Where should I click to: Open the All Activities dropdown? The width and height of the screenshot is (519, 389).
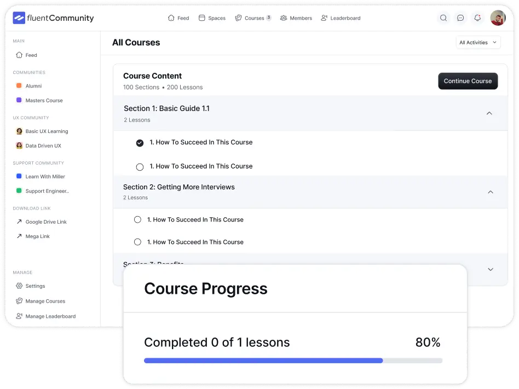[x=477, y=42]
